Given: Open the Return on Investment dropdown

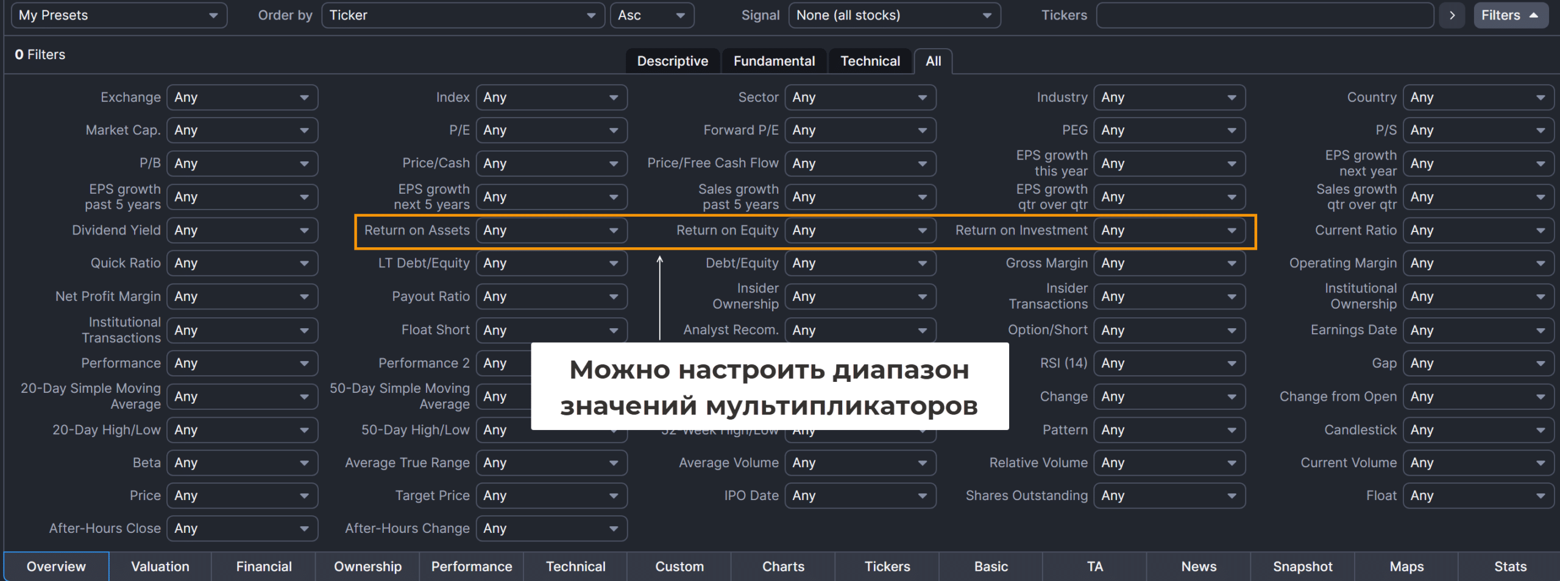Looking at the screenshot, I should (1168, 230).
